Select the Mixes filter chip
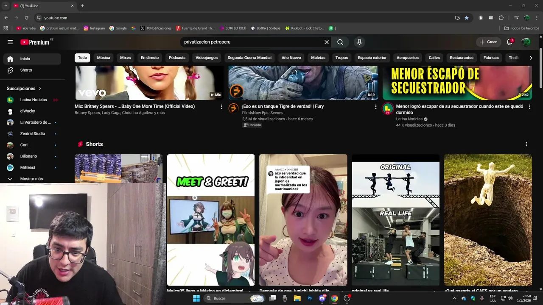 [x=126, y=58]
